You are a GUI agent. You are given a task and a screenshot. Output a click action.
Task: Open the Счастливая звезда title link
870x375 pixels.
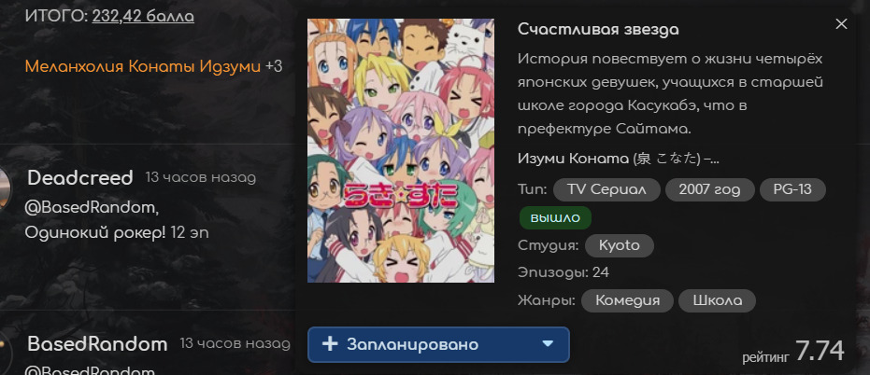point(598,29)
